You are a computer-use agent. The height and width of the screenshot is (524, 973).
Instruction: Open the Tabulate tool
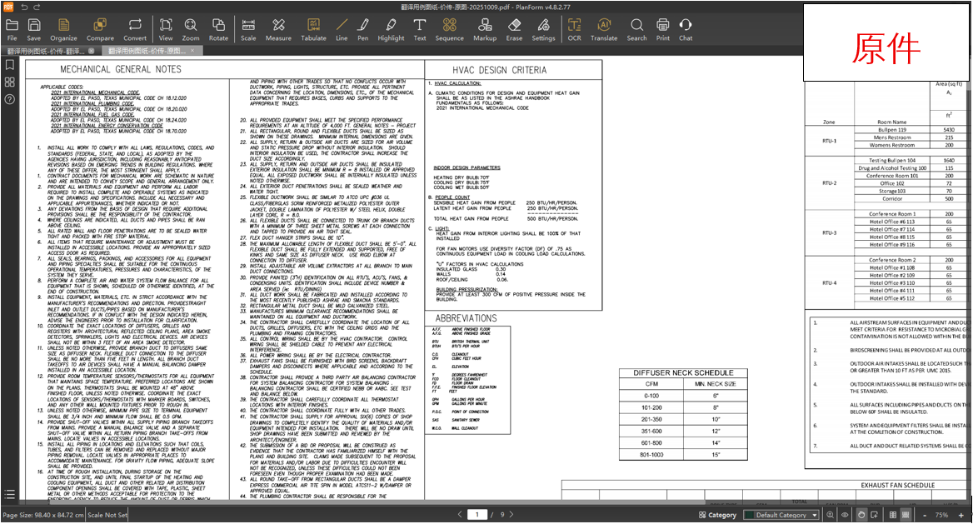(313, 29)
